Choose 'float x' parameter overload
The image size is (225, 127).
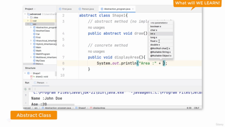[161, 41]
